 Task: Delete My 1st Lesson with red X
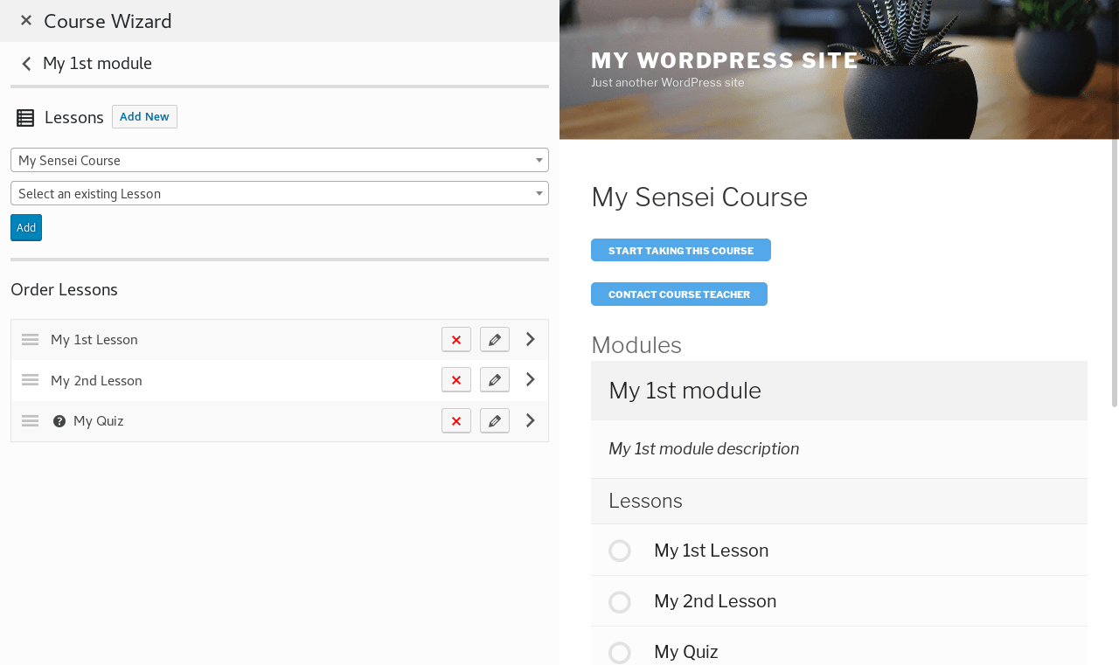click(456, 340)
